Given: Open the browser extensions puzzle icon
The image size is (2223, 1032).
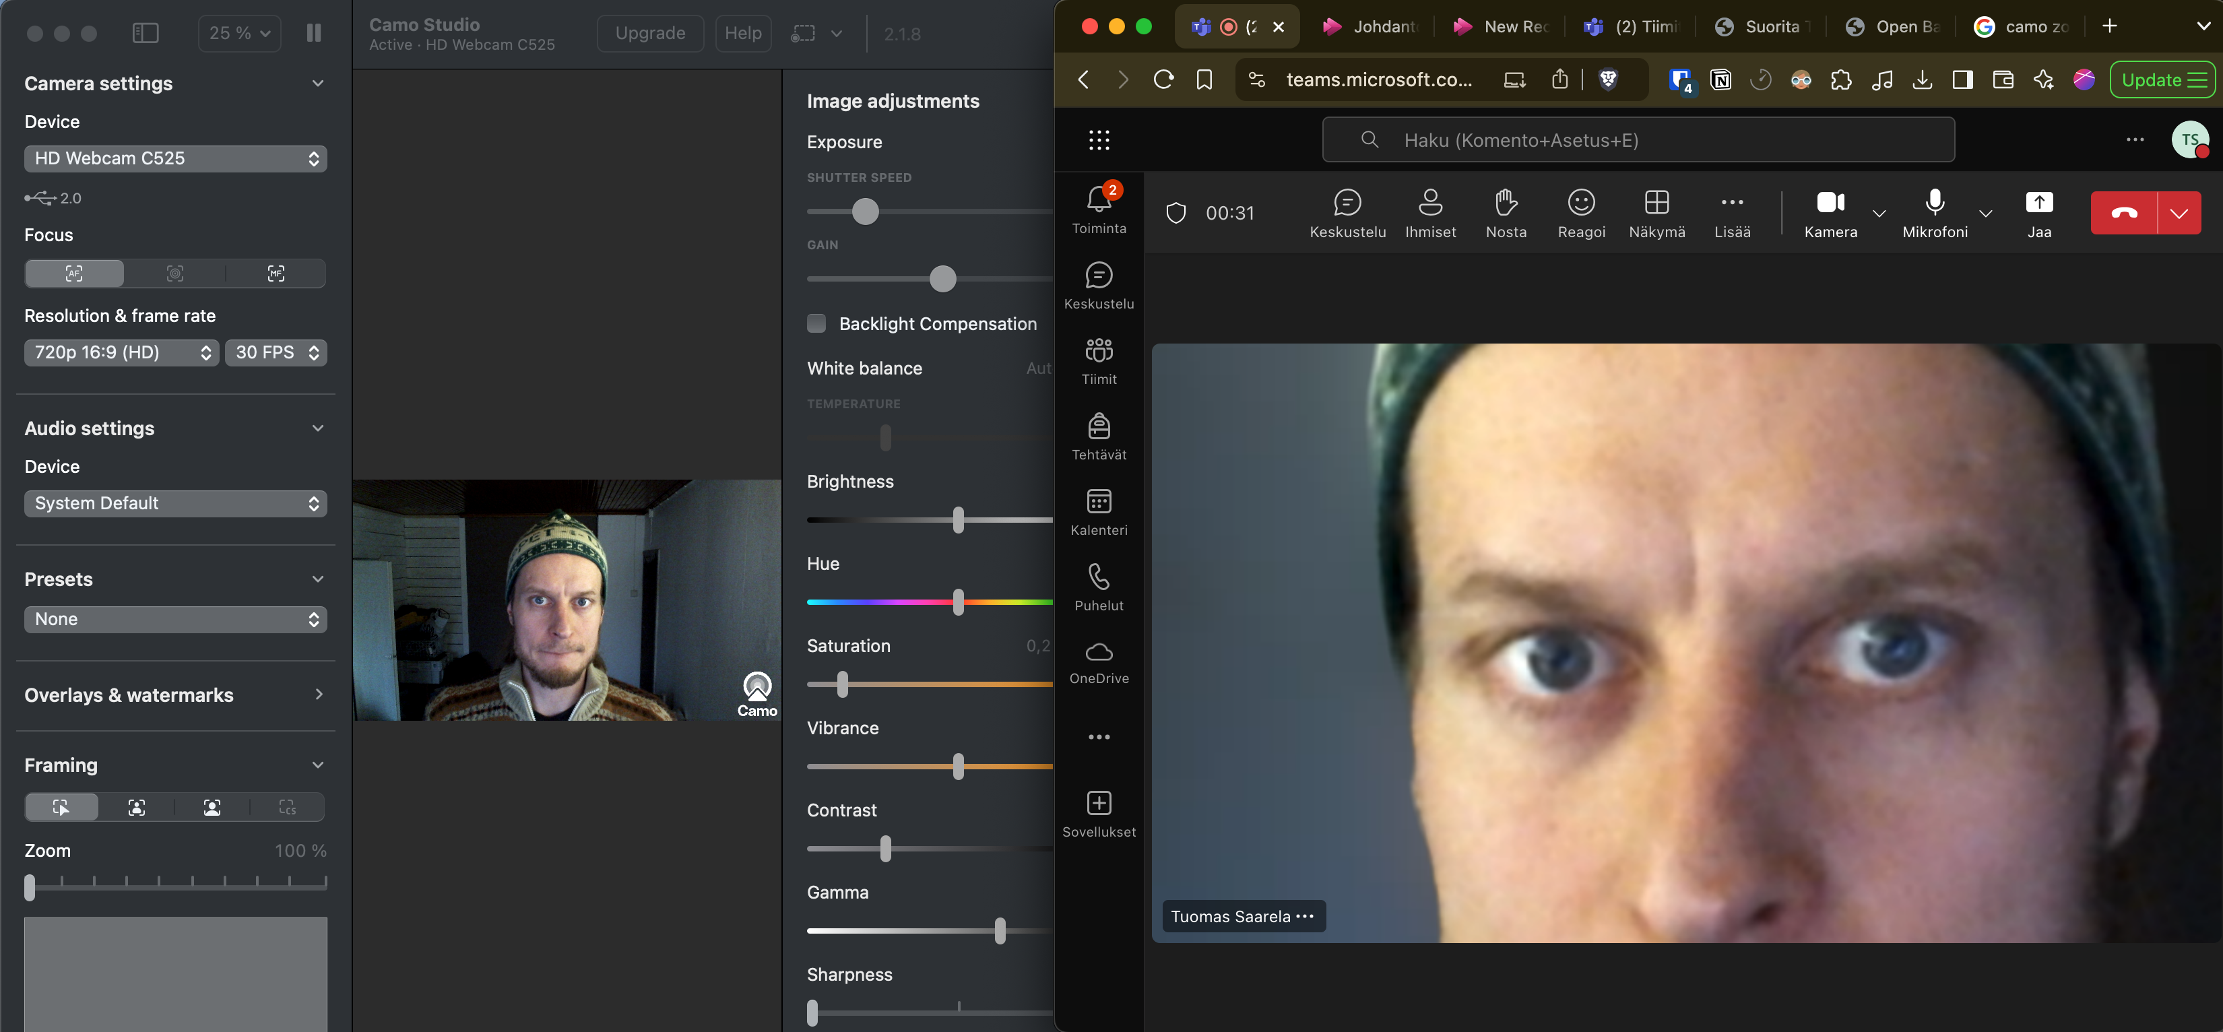Looking at the screenshot, I should click(1842, 80).
